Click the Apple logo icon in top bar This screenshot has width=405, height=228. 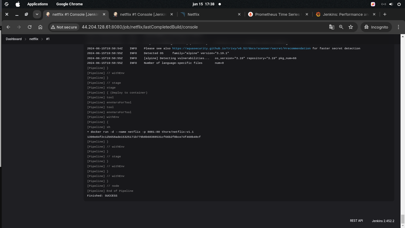point(18,4)
